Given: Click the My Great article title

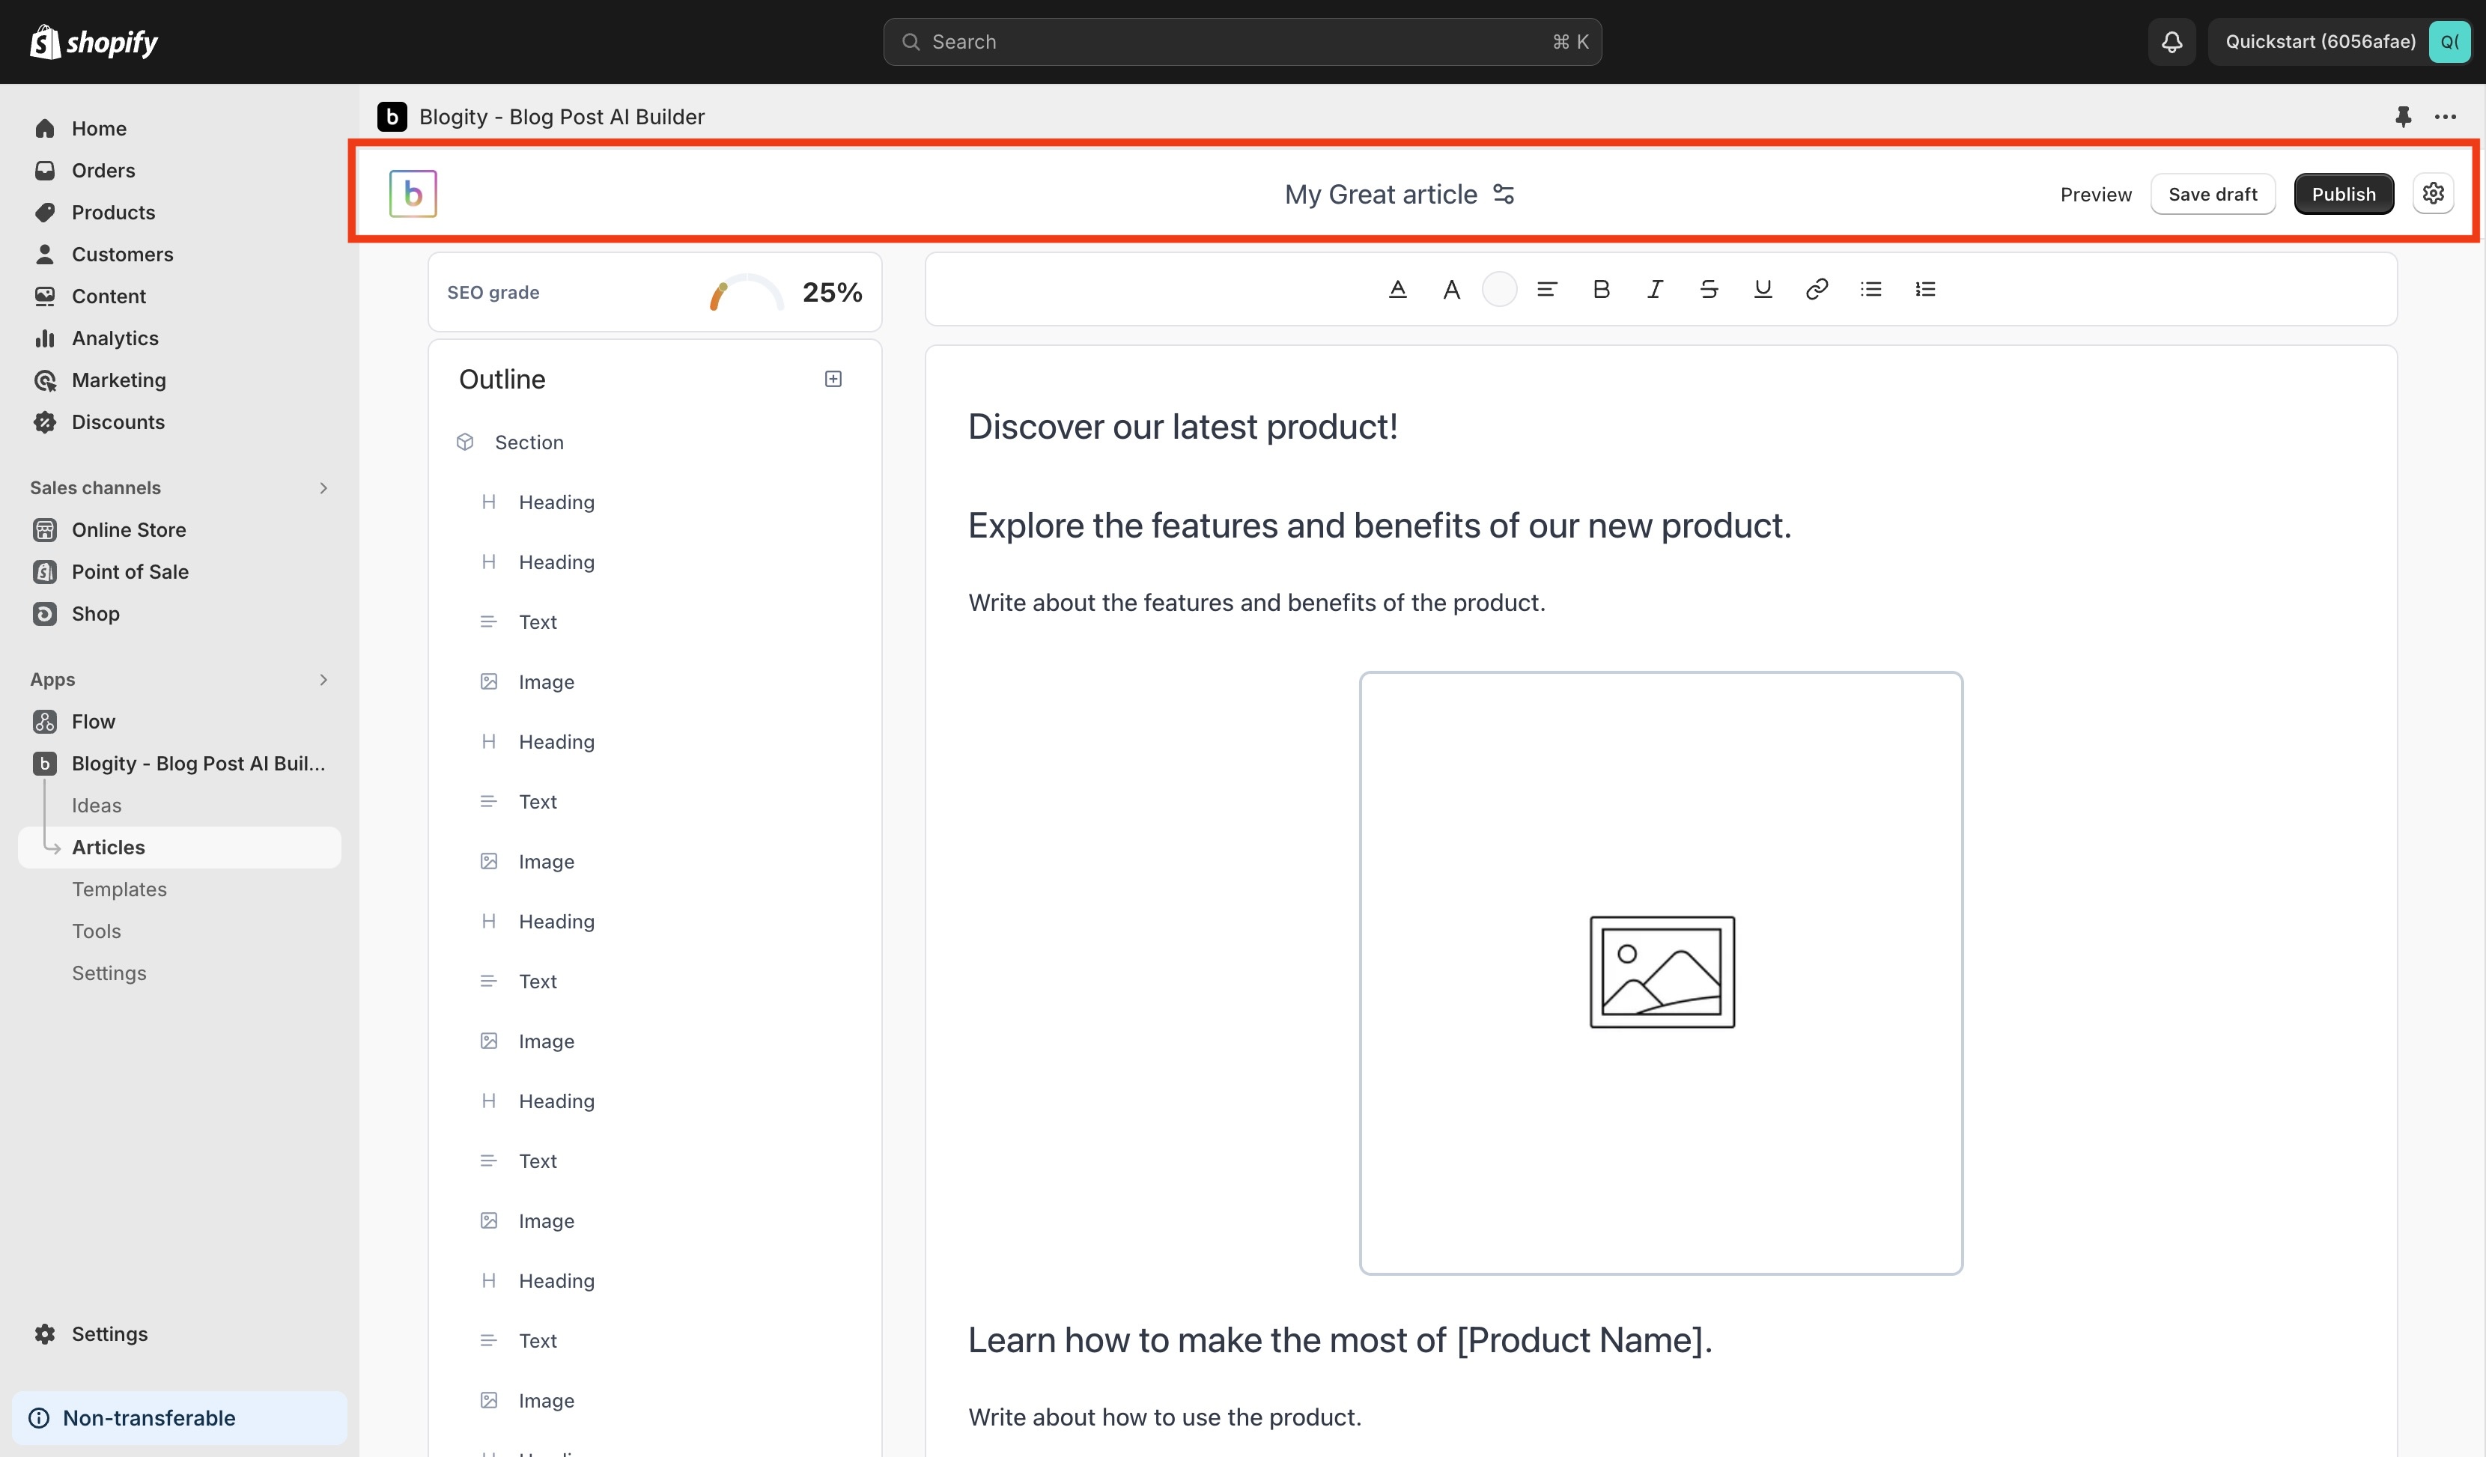Looking at the screenshot, I should point(1380,195).
